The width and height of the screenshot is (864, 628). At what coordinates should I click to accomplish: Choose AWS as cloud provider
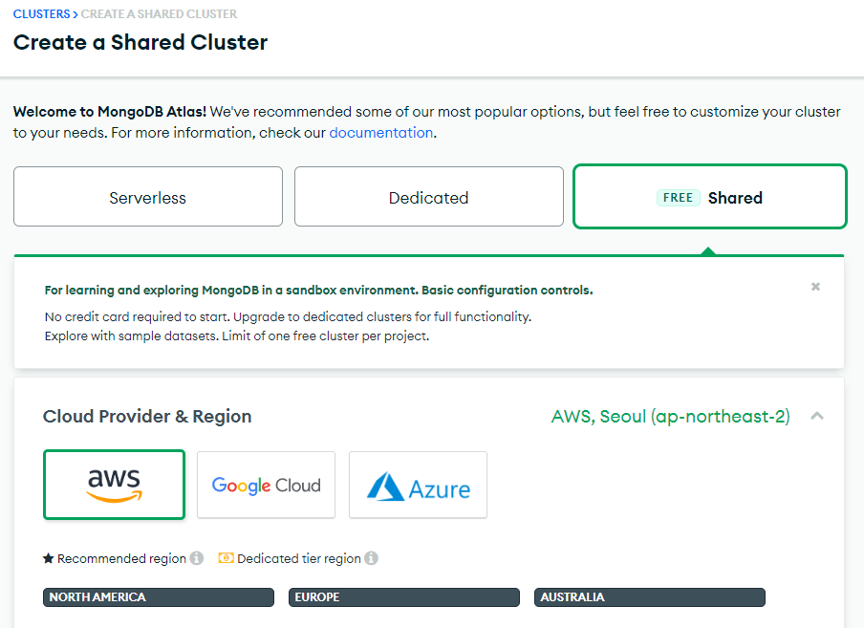114,485
